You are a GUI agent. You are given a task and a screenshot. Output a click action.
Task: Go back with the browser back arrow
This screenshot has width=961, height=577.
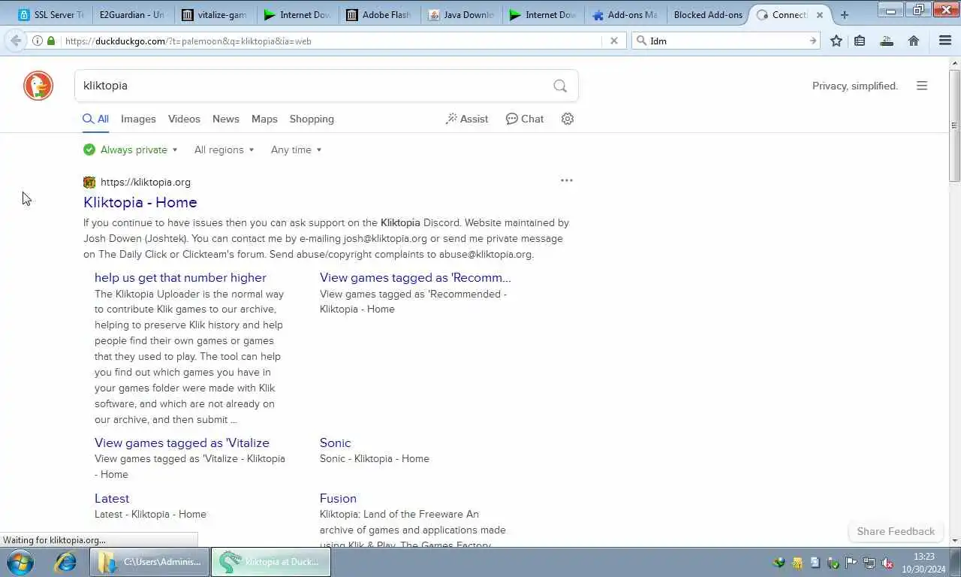pyautogui.click(x=16, y=41)
